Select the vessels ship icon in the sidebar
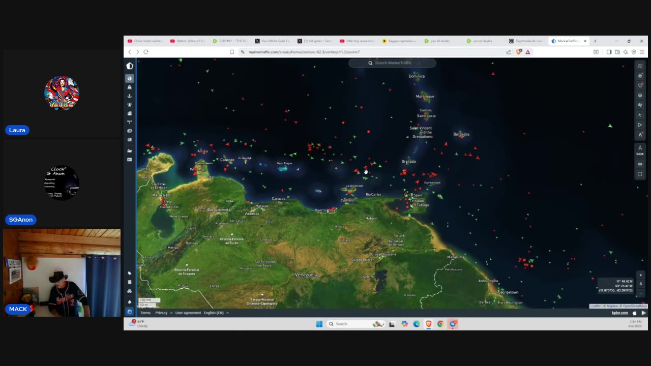The width and height of the screenshot is (651, 366). 130,87
